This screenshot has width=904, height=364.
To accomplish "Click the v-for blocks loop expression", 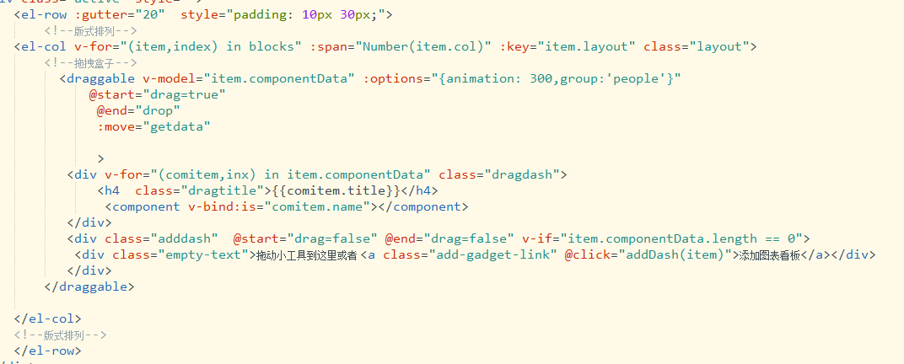I will (x=188, y=46).
